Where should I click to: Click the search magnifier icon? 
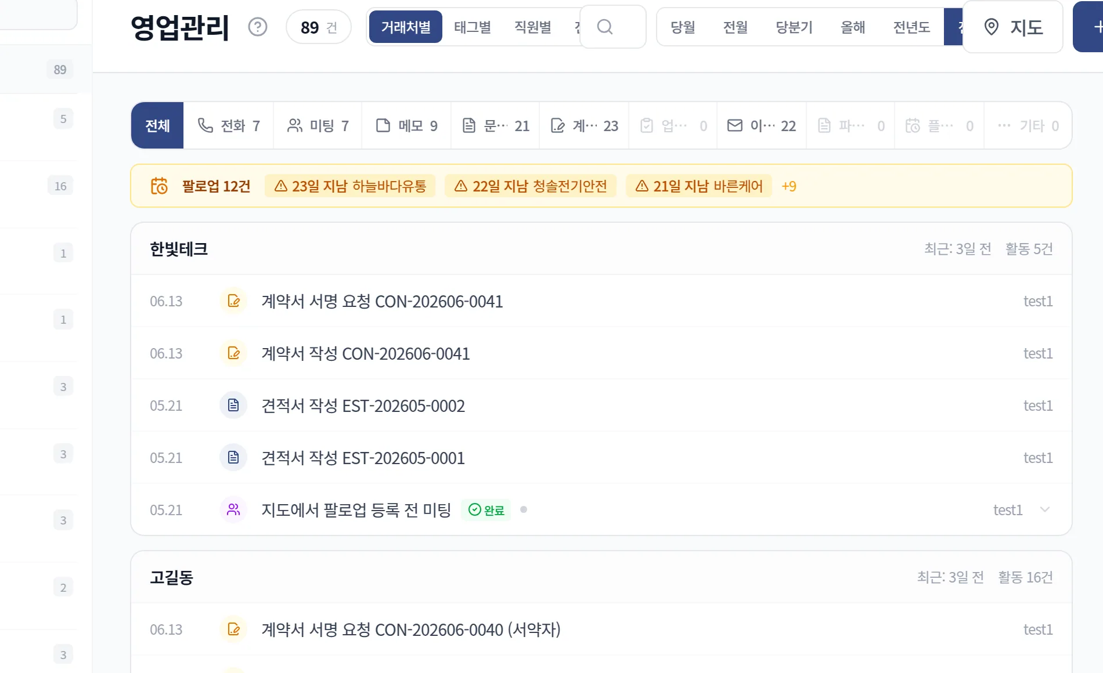click(604, 27)
